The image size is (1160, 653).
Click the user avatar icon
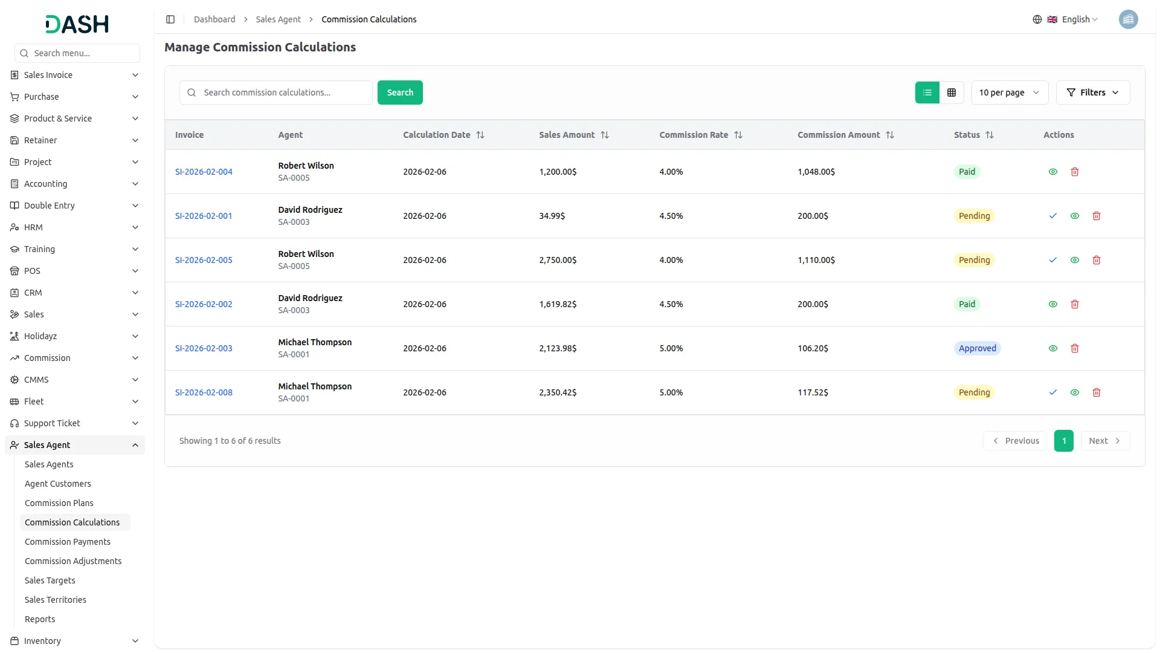(1127, 19)
